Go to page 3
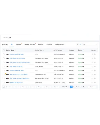The width and height of the screenshot is (100, 125). tap(76, 87)
